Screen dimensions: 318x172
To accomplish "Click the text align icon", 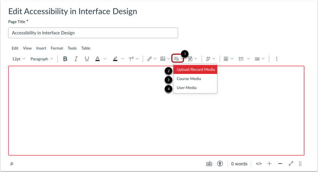I will click(x=226, y=59).
